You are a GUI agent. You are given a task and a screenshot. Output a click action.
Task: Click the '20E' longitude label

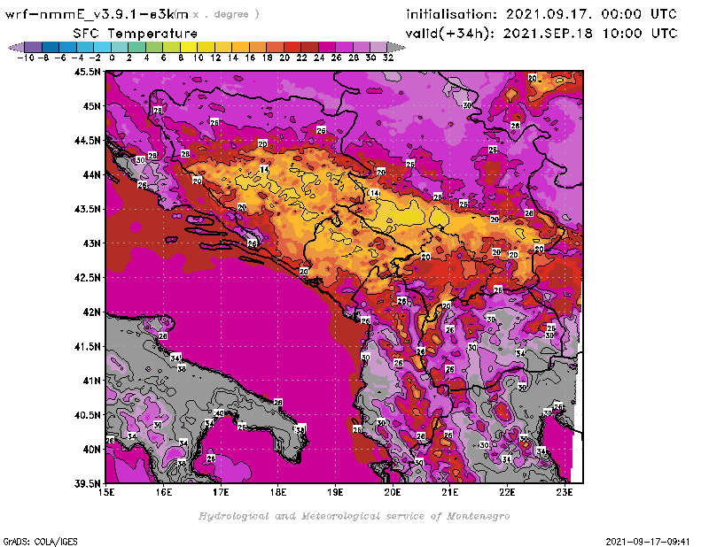tap(393, 492)
